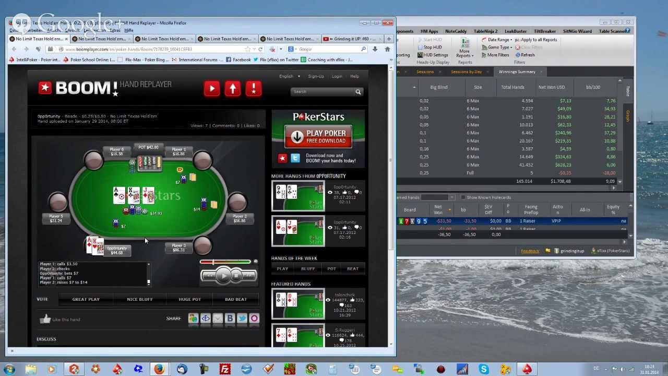Image resolution: width=668 pixels, height=376 pixels.
Task: Open the English language dropdown
Action: (x=290, y=76)
